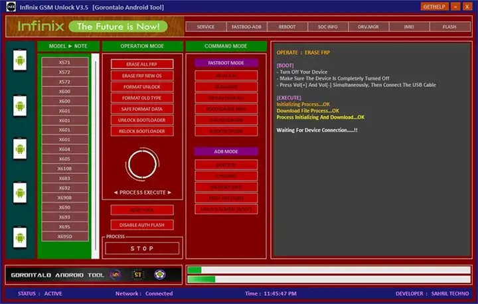The height and width of the screenshot is (304, 478).
Task: Select model X690
Action: pyautogui.click(x=65, y=207)
